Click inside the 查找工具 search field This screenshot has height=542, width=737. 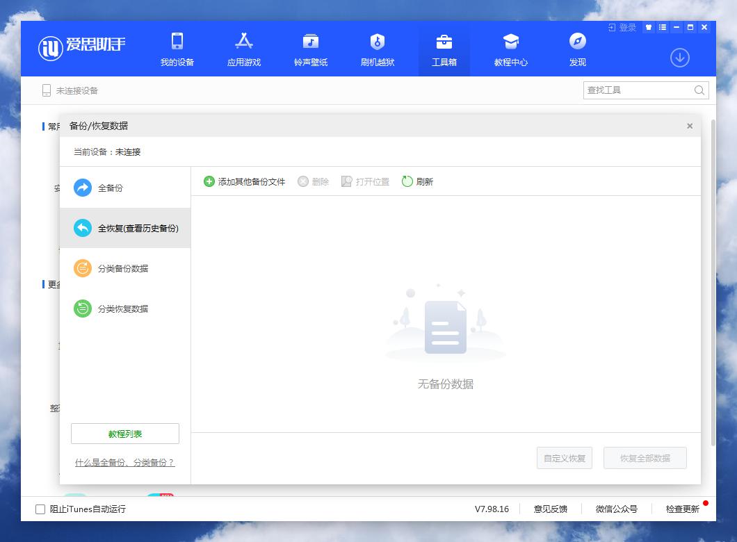point(633,90)
